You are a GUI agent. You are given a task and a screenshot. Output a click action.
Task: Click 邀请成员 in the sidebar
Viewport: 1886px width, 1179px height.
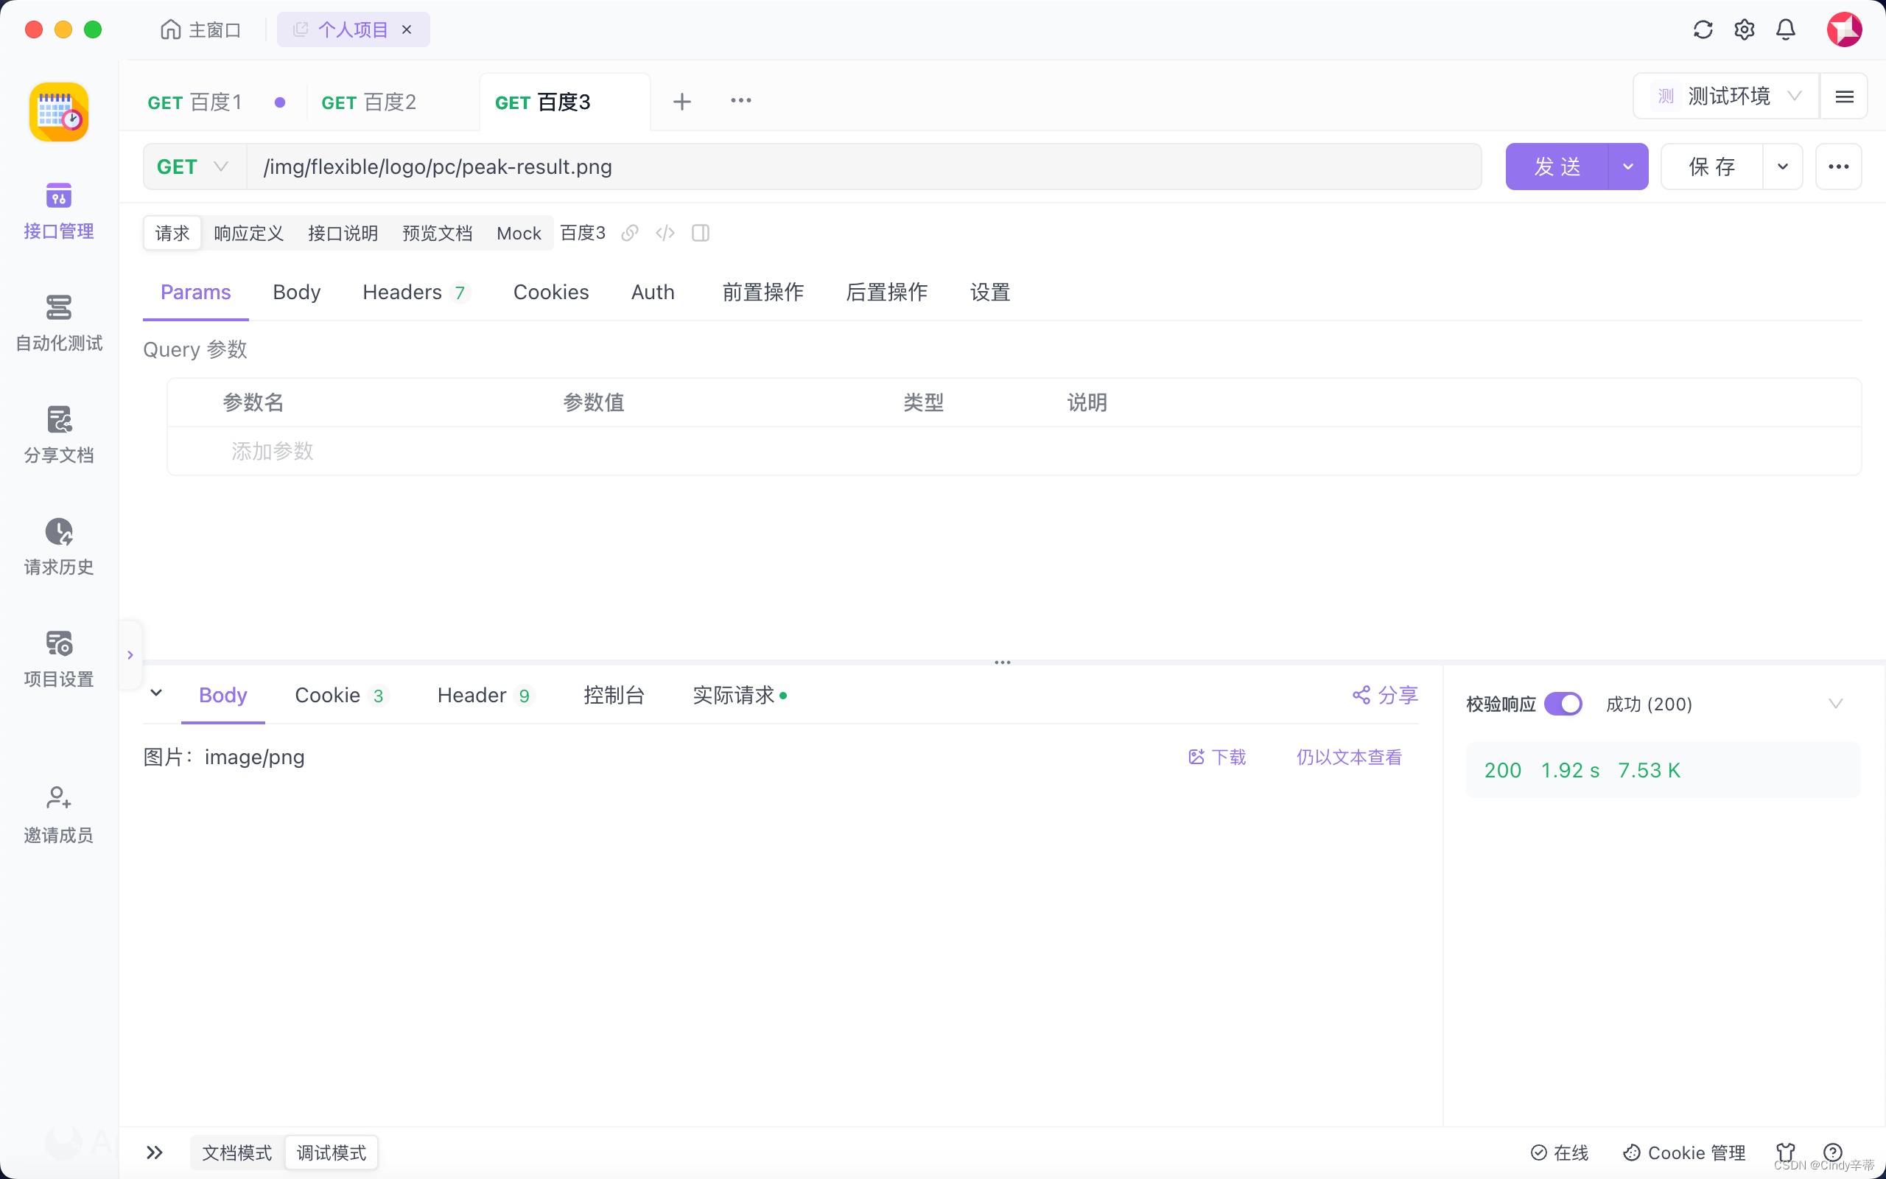point(58,815)
